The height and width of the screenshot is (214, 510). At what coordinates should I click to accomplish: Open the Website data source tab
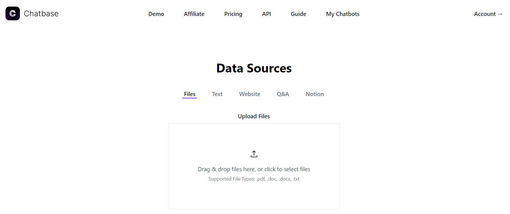click(x=250, y=94)
